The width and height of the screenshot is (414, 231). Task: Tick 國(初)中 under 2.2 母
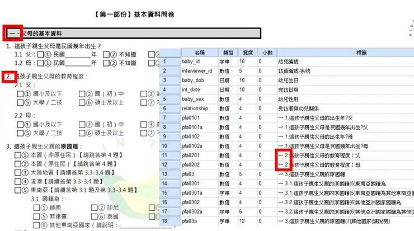pos(82,124)
